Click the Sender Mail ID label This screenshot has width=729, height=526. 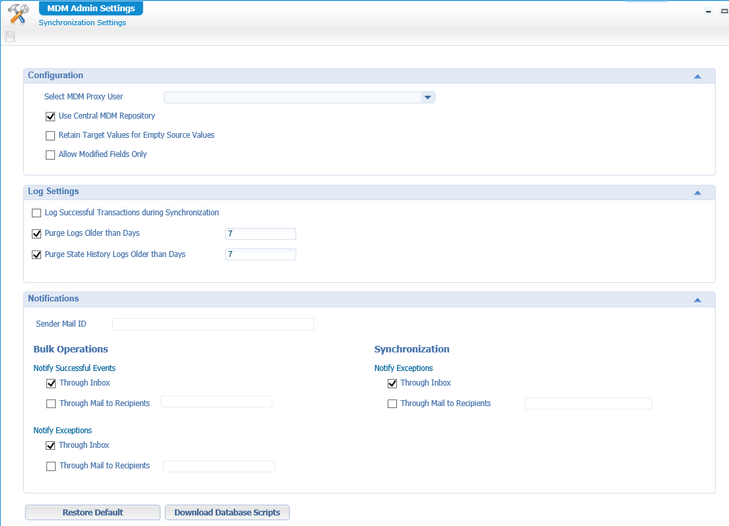tap(61, 324)
